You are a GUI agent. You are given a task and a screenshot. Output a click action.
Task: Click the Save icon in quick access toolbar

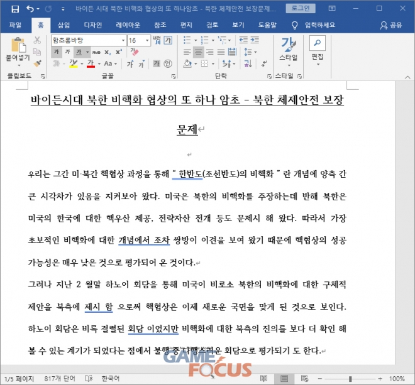[x=16, y=9]
